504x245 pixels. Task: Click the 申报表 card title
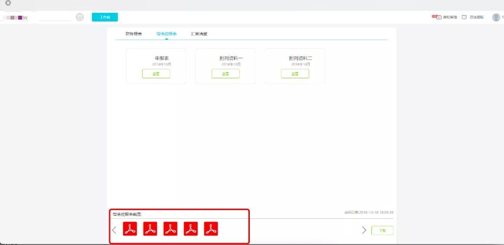tap(162, 58)
